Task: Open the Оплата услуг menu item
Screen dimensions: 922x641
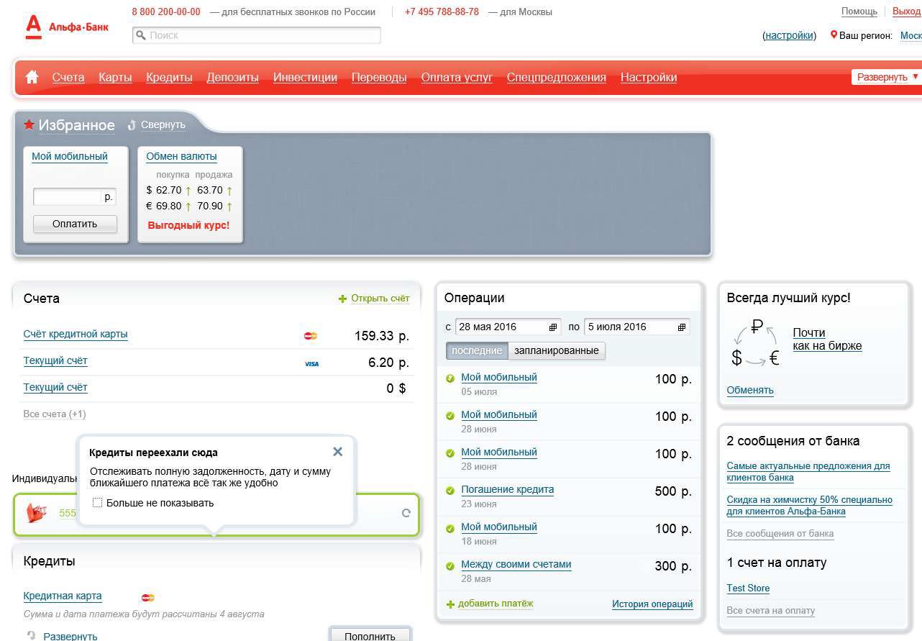Action: 457,77
